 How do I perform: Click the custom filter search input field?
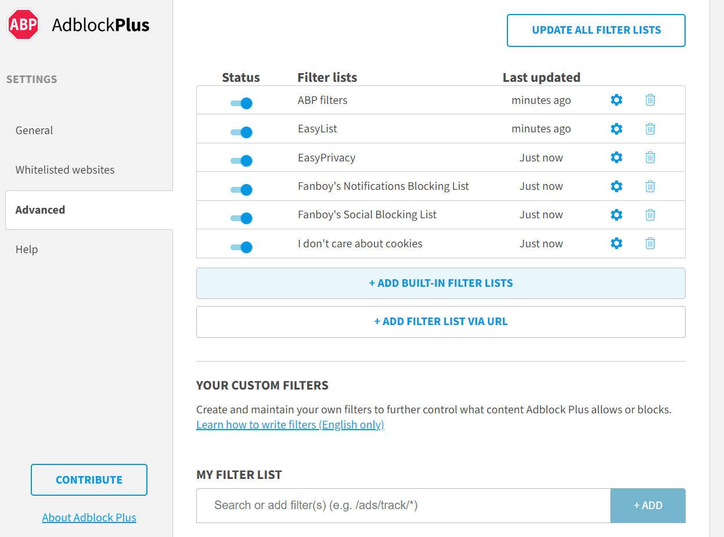click(403, 505)
